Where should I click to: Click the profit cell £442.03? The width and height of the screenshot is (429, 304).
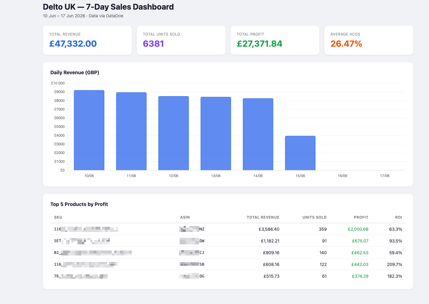[x=360, y=264]
